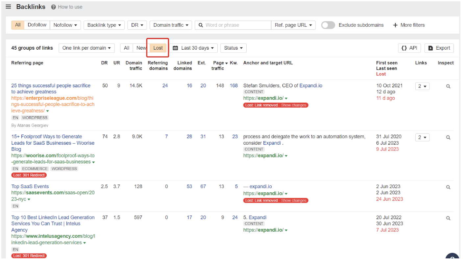Image resolution: width=465 pixels, height=259 pixels.
Task: Open More filters
Action: tap(409, 25)
